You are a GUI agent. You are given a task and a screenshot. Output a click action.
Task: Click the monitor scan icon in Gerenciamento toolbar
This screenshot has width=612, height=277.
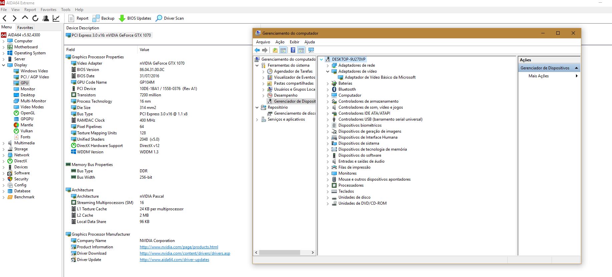coord(311,50)
